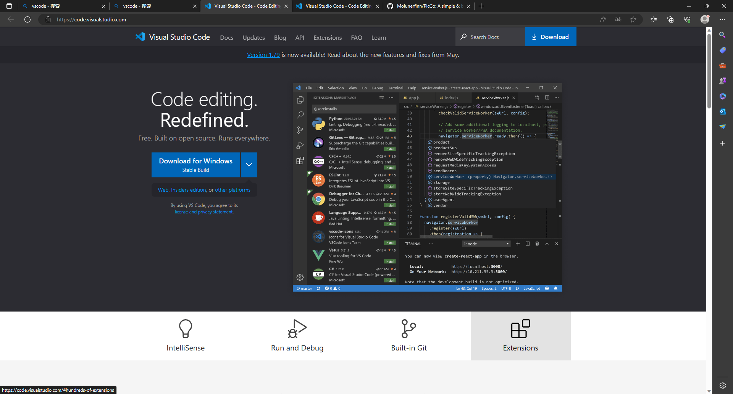
Task: Switch to second vscode search tab
Action: pyautogui.click(x=154, y=6)
